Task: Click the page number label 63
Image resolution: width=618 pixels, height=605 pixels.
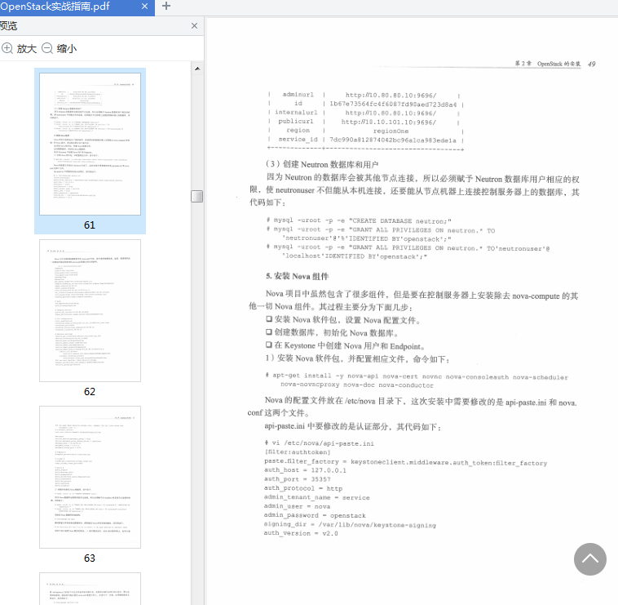Action: (x=90, y=558)
